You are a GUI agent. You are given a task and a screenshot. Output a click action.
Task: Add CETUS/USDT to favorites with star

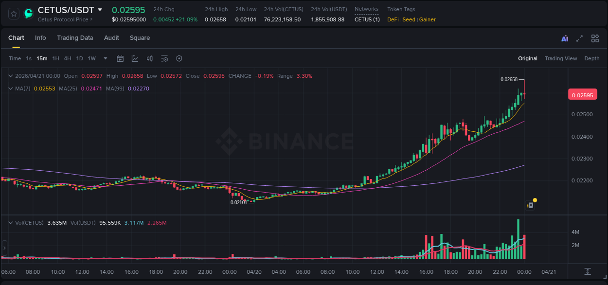pyautogui.click(x=14, y=14)
